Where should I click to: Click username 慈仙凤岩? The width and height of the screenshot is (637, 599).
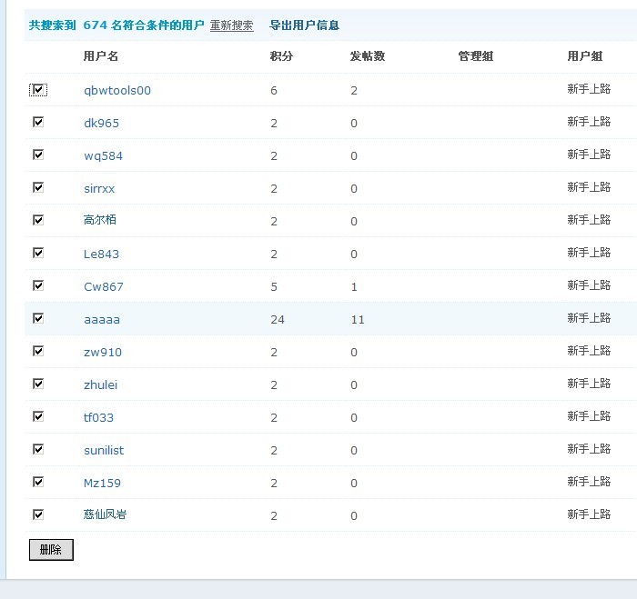(105, 514)
